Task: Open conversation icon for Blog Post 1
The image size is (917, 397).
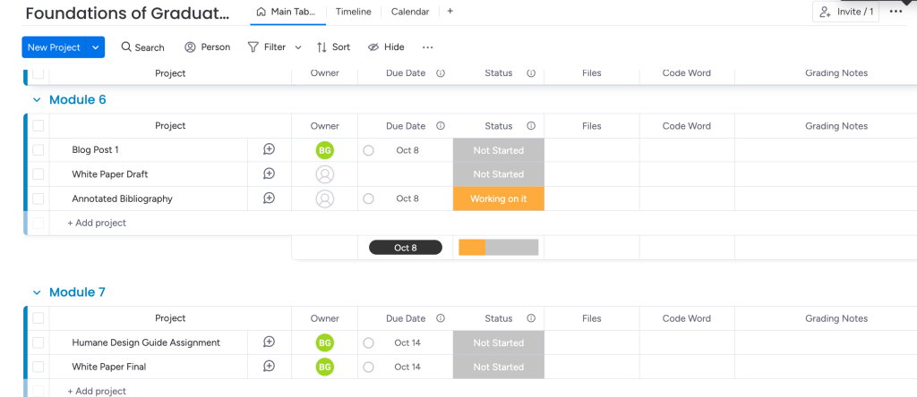Action: pyautogui.click(x=269, y=150)
